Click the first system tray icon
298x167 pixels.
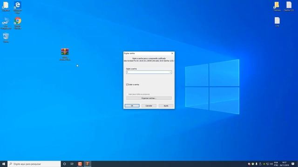point(249,164)
